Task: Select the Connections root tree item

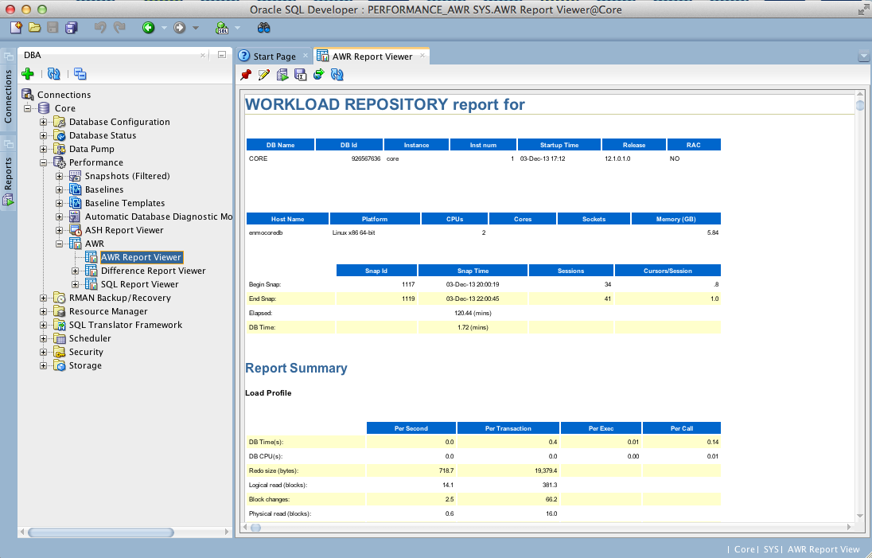Action: [64, 95]
